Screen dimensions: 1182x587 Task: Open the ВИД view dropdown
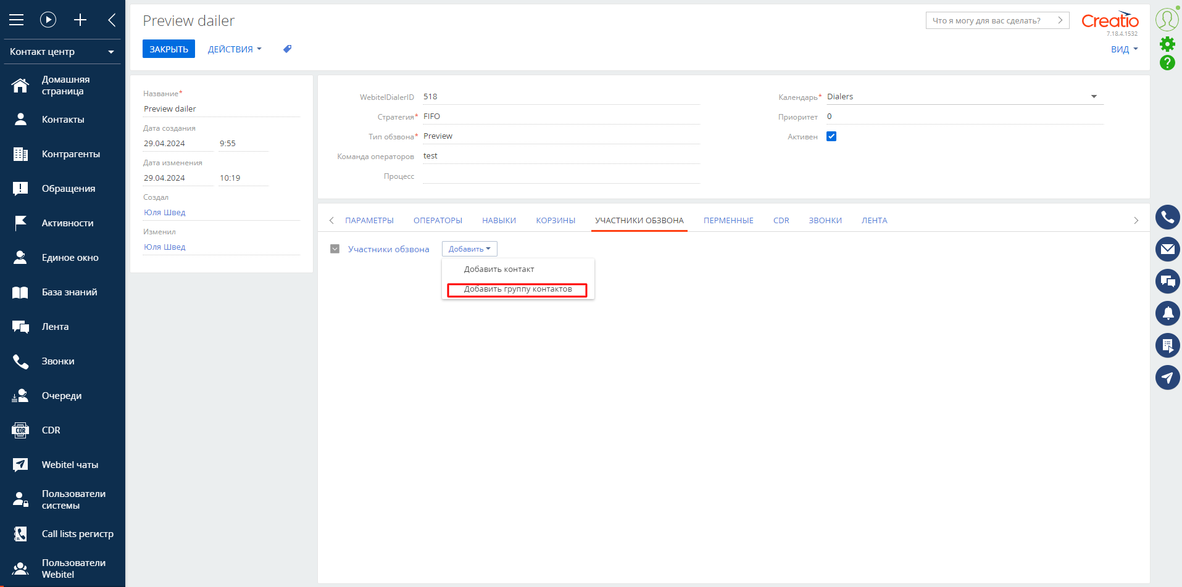pyautogui.click(x=1125, y=49)
